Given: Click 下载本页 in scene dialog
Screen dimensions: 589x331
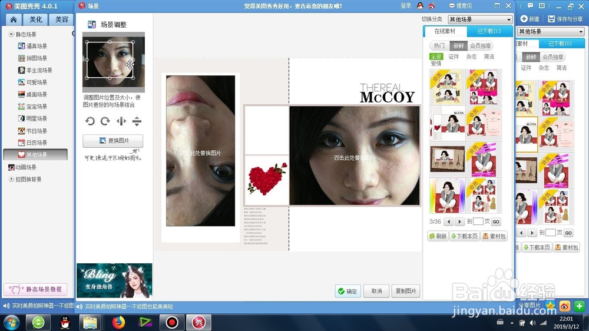Looking at the screenshot, I should pyautogui.click(x=464, y=236).
